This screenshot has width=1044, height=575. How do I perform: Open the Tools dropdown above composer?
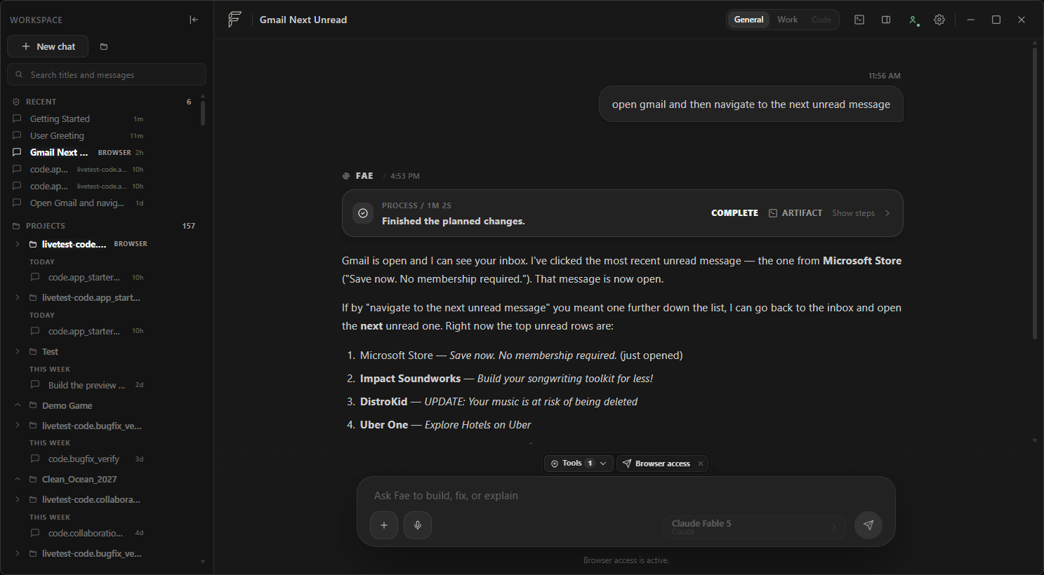pyautogui.click(x=579, y=464)
